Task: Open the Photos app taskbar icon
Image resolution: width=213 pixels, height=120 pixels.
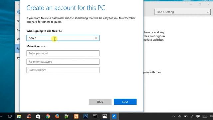Action: 105,116
